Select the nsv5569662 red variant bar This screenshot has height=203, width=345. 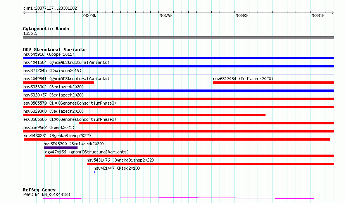click(178, 131)
